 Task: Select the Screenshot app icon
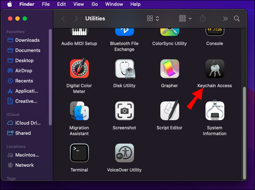pos(125,111)
